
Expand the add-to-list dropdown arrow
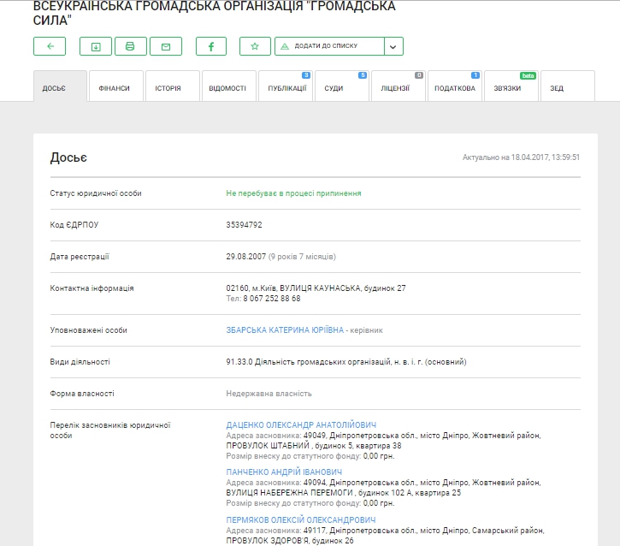coord(393,46)
